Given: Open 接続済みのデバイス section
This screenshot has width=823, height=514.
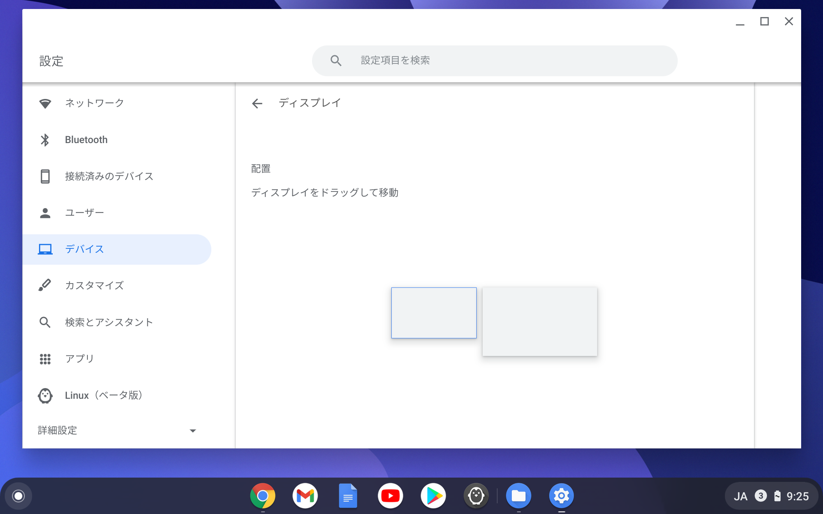Looking at the screenshot, I should click(117, 176).
